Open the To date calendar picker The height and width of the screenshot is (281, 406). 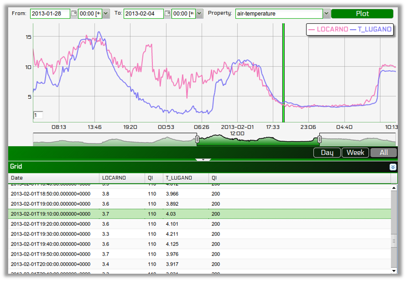[x=168, y=13]
